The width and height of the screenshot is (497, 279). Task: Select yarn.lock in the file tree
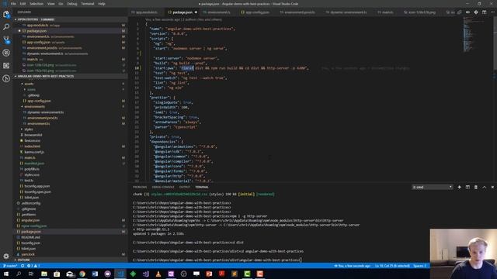[28, 254]
